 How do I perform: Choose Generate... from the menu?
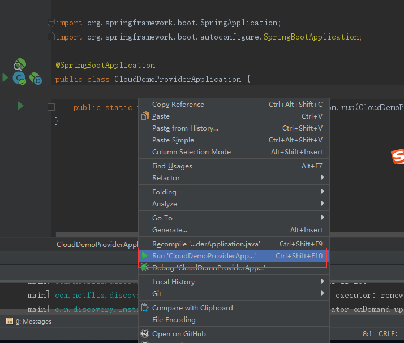coord(234,229)
